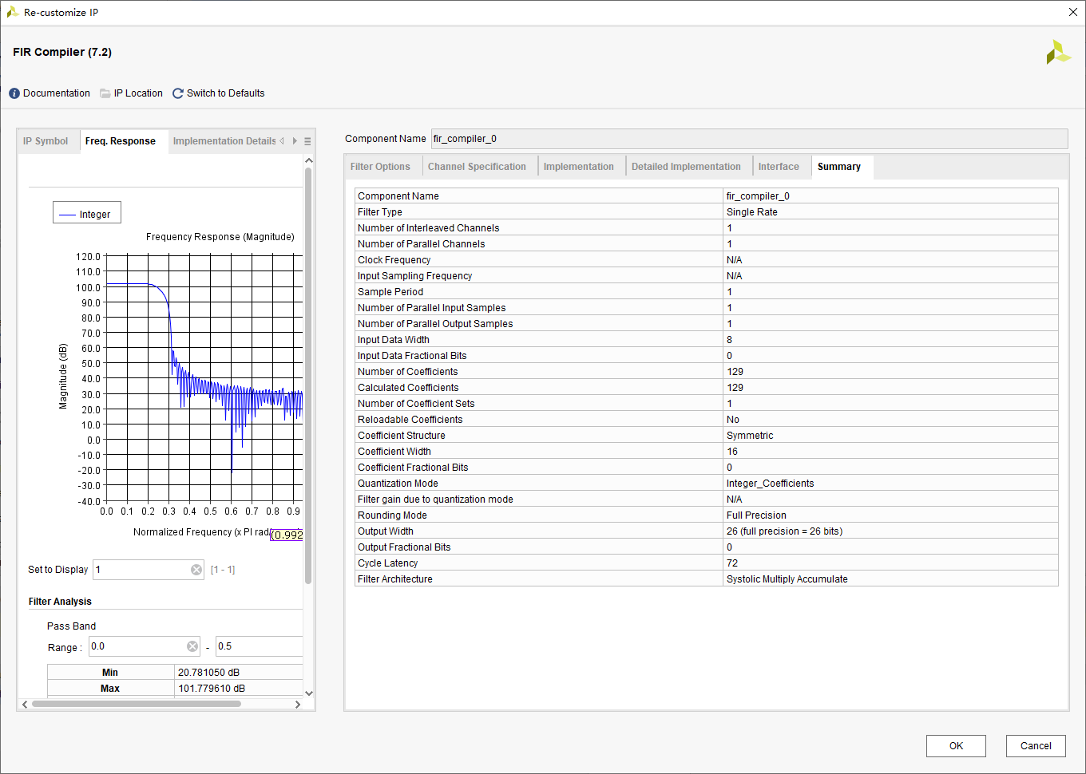Screen dimensions: 1086x774
Task: Click the Switch to Defaults refresh icon
Action: point(178,93)
